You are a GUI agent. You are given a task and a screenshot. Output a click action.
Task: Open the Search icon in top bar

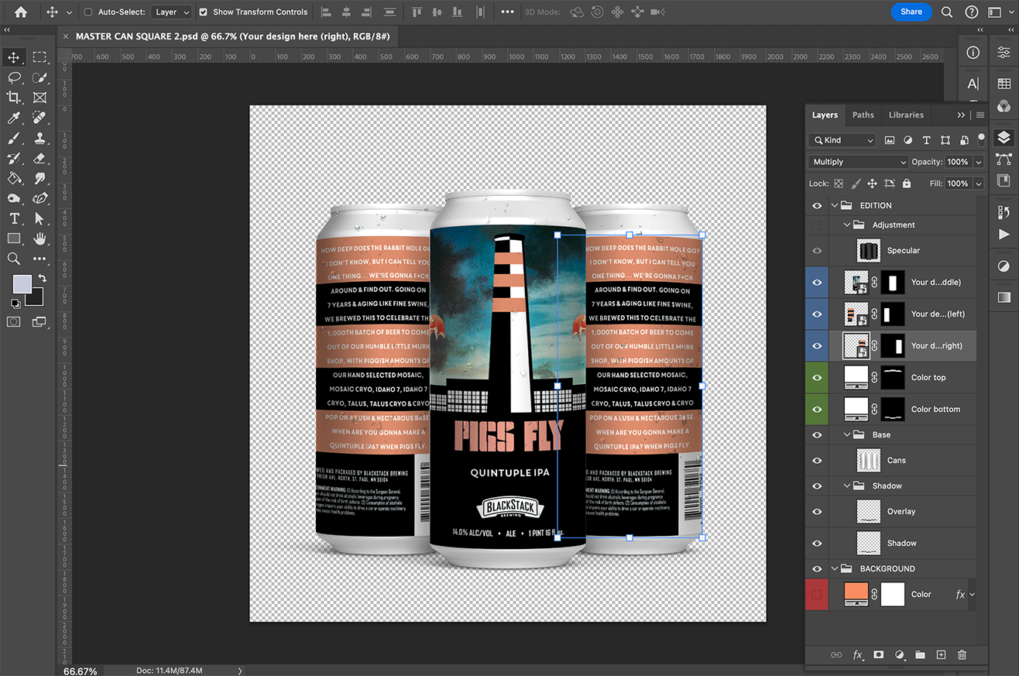pos(947,12)
